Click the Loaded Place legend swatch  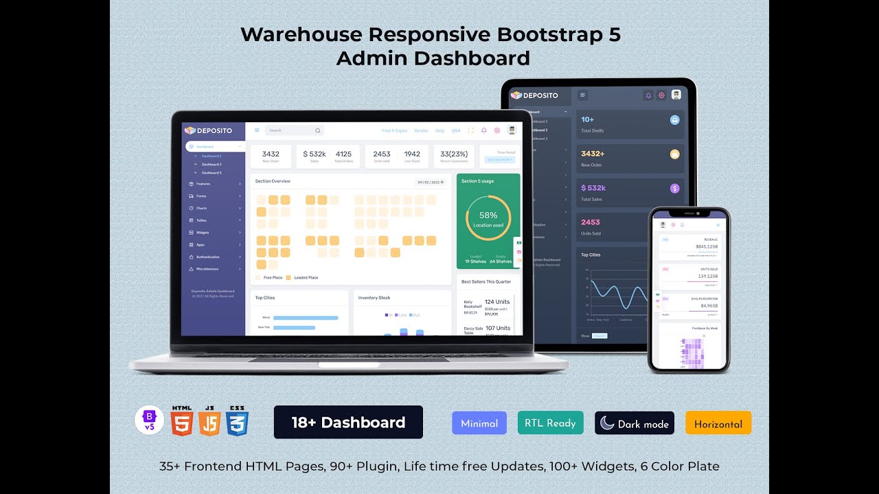[x=288, y=278]
